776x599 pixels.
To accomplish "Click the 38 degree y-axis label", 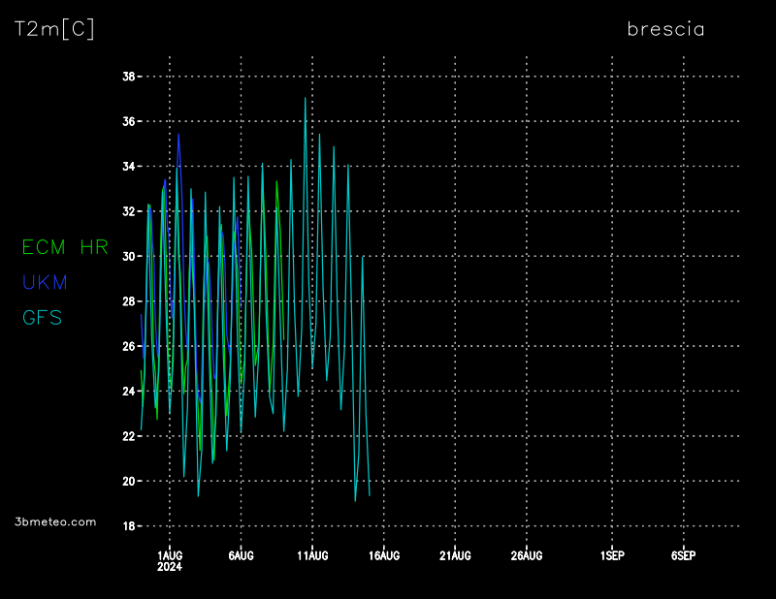I will (126, 77).
